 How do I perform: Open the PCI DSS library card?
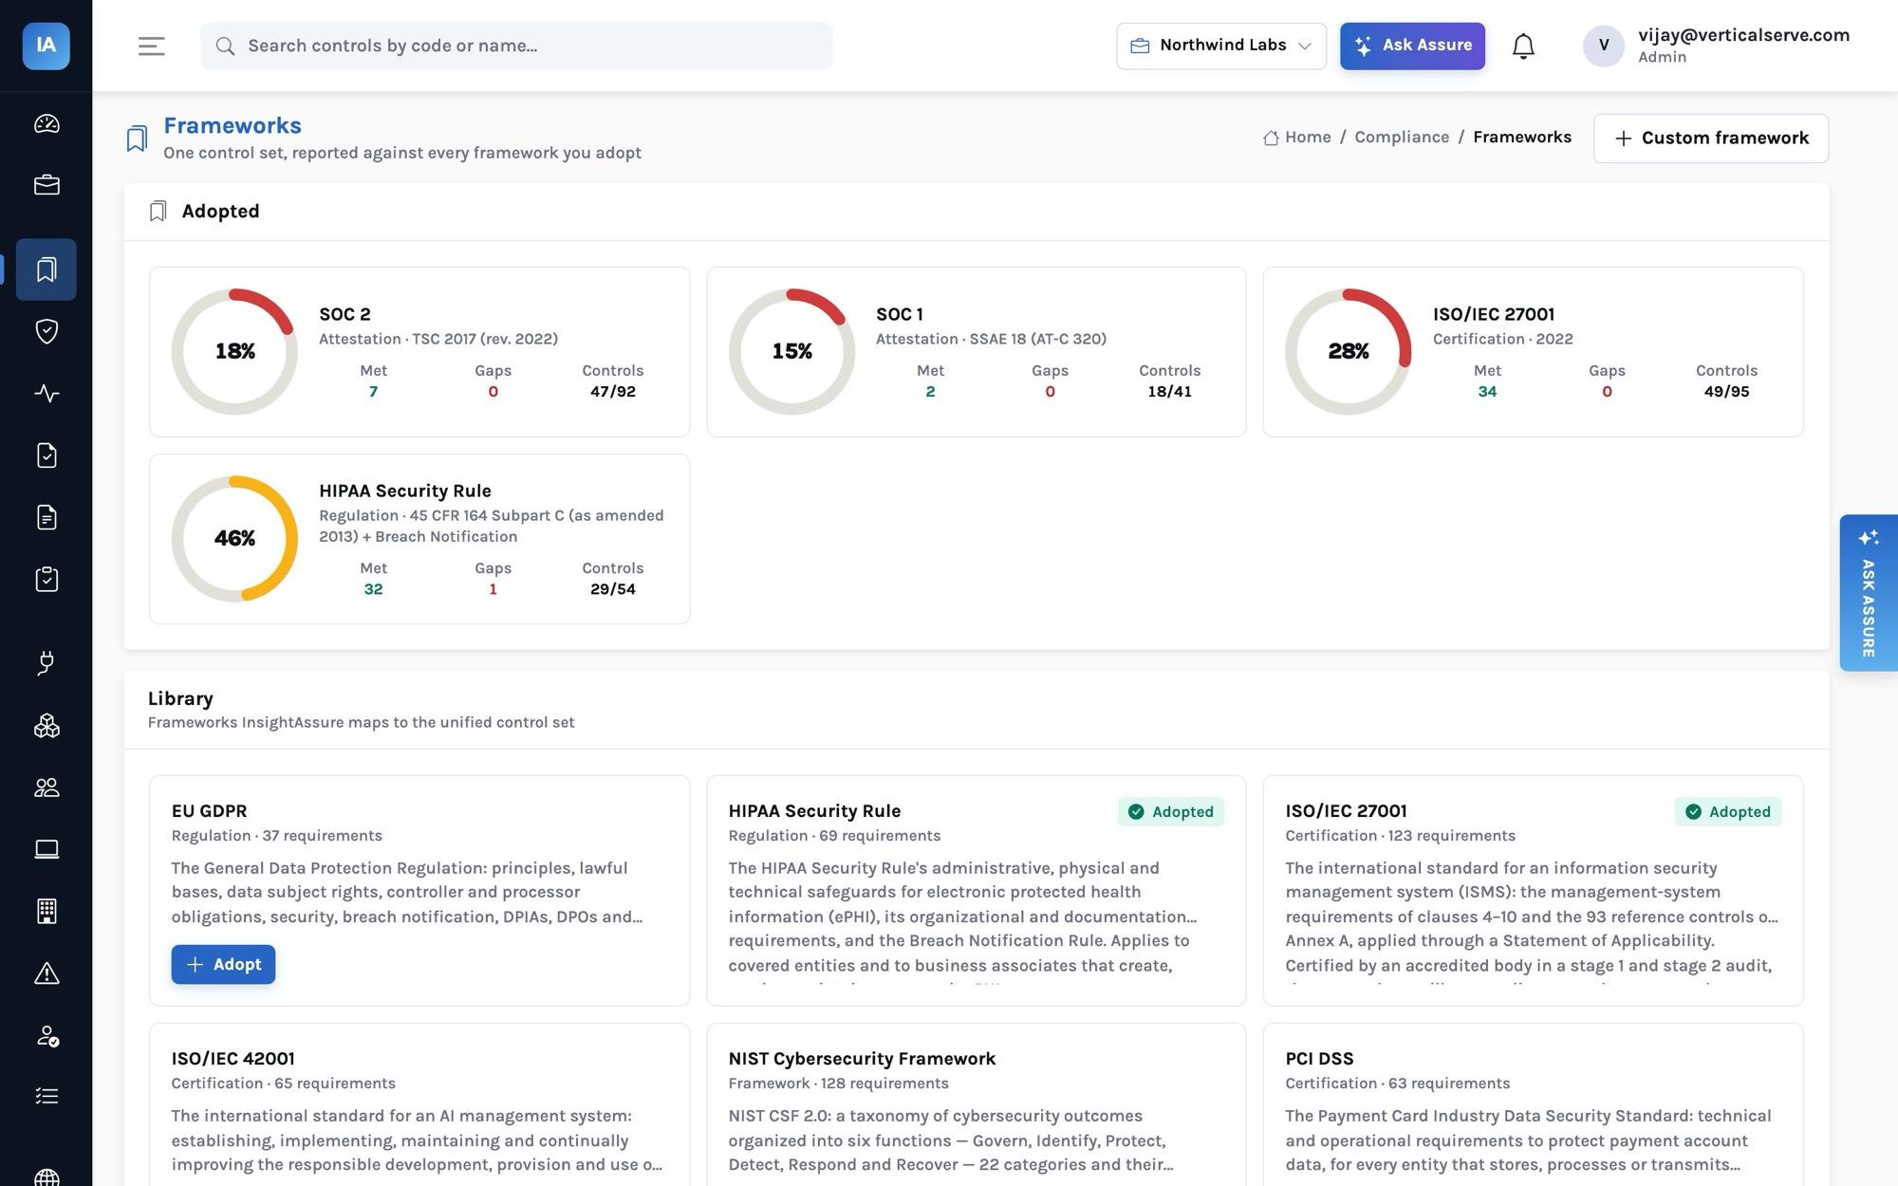coord(1533,1104)
